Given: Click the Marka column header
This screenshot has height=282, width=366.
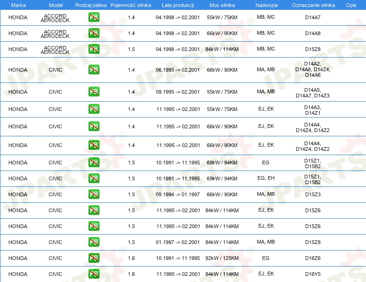Looking at the screenshot, I should point(18,5).
